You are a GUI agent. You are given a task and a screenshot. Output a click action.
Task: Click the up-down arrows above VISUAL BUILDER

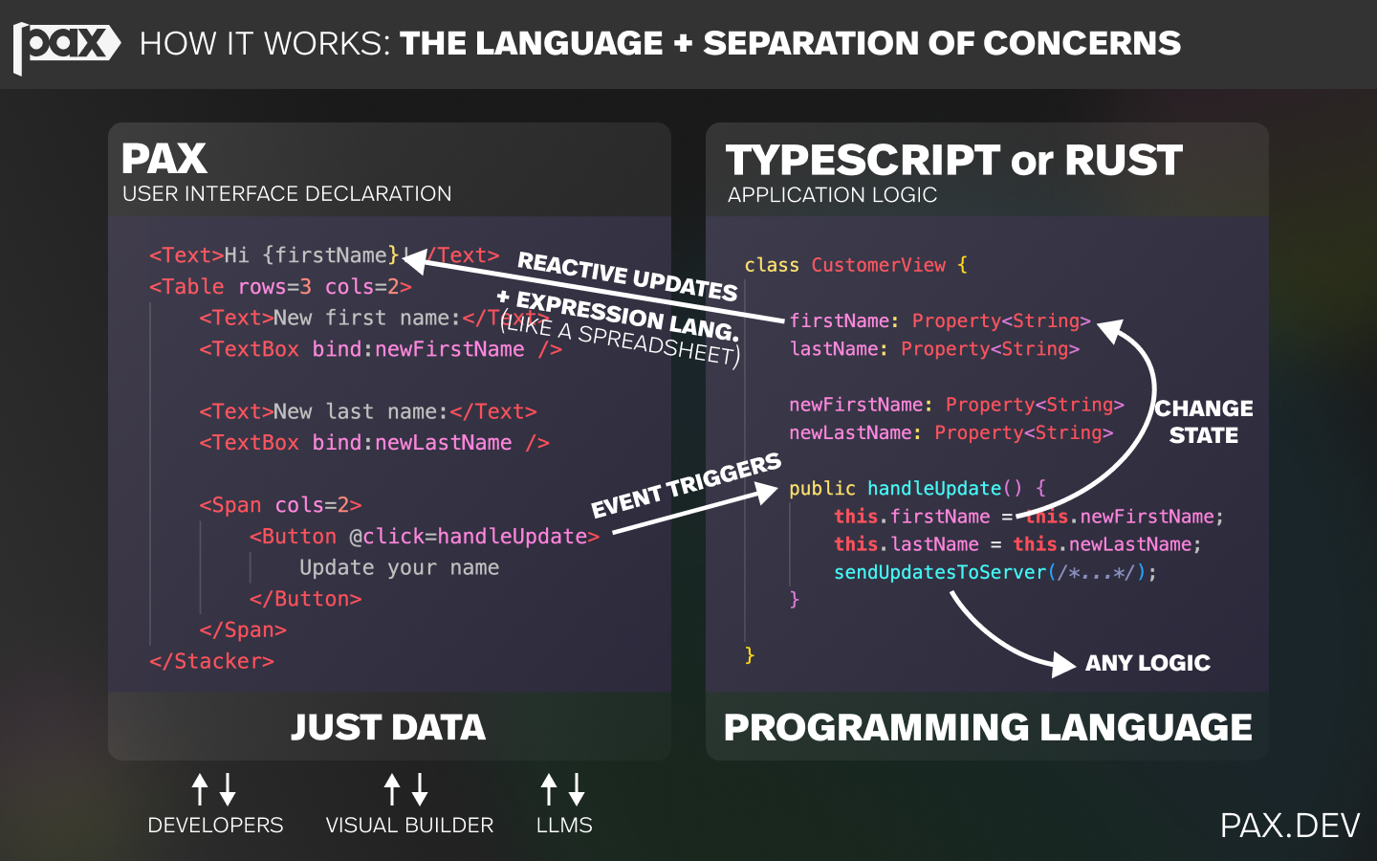[405, 789]
